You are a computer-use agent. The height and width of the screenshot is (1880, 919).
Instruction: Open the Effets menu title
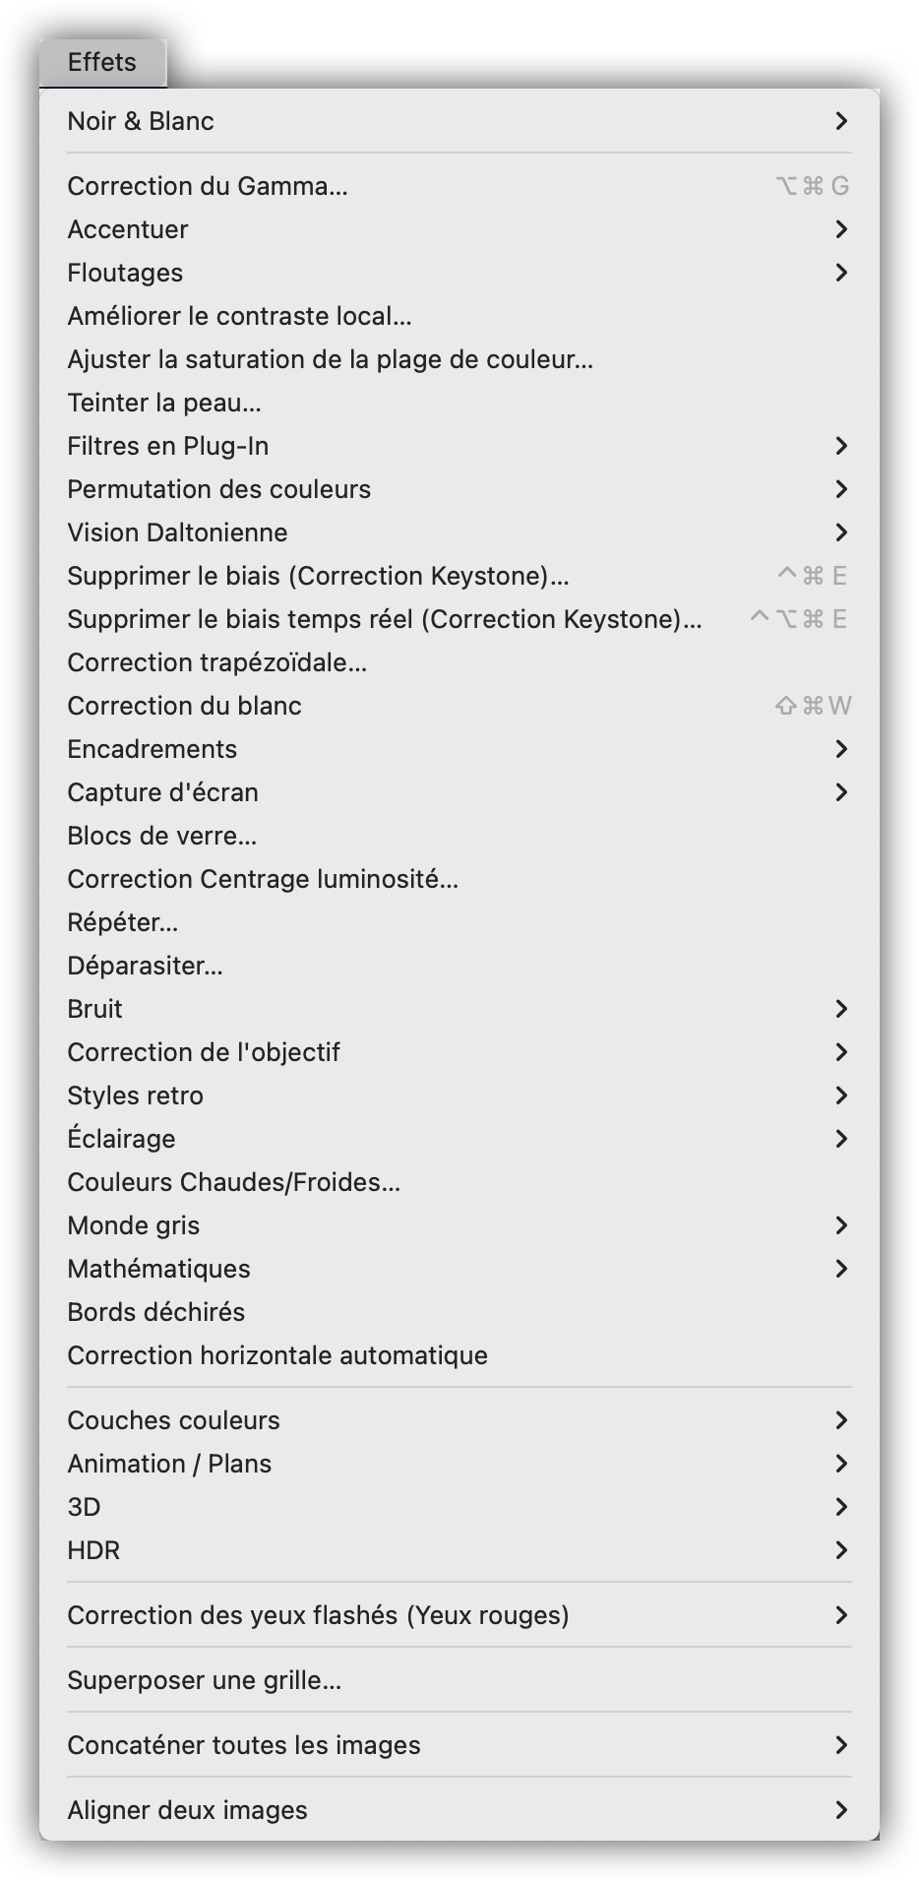point(102,62)
